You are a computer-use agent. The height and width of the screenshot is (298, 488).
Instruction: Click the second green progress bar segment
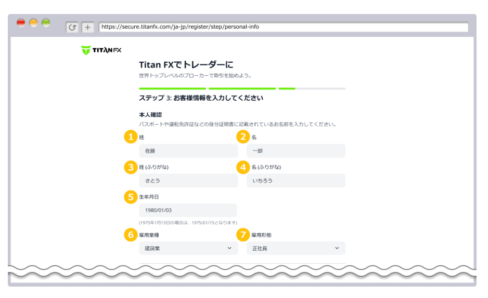tap(242, 88)
